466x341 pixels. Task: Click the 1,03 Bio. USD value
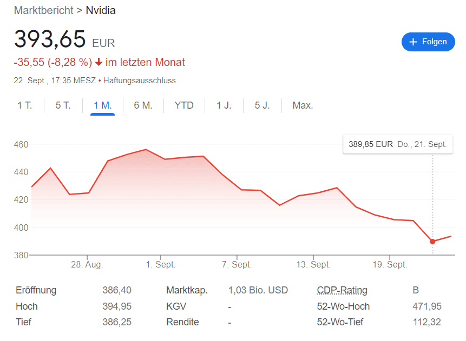258,290
